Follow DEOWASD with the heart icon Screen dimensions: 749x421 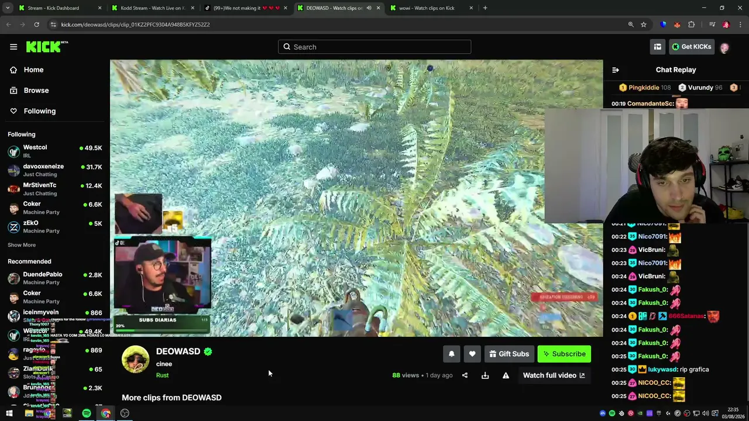click(472, 354)
